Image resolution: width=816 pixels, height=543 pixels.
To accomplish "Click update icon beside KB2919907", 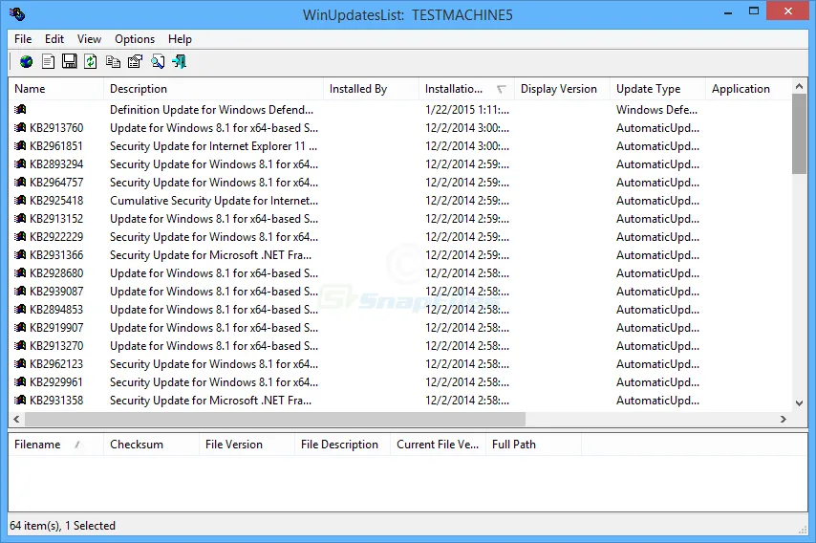I will coord(20,328).
